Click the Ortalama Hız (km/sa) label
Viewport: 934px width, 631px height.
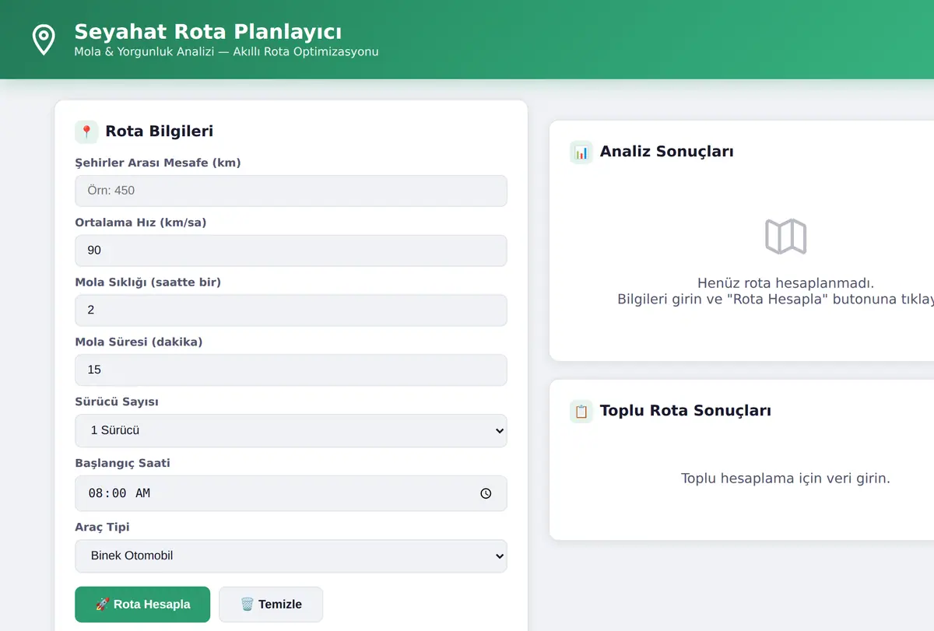pos(141,223)
